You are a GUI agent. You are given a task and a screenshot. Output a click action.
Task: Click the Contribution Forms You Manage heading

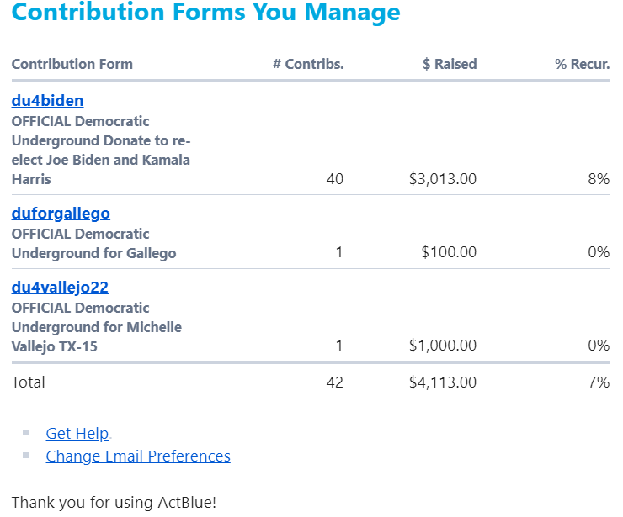(x=206, y=13)
